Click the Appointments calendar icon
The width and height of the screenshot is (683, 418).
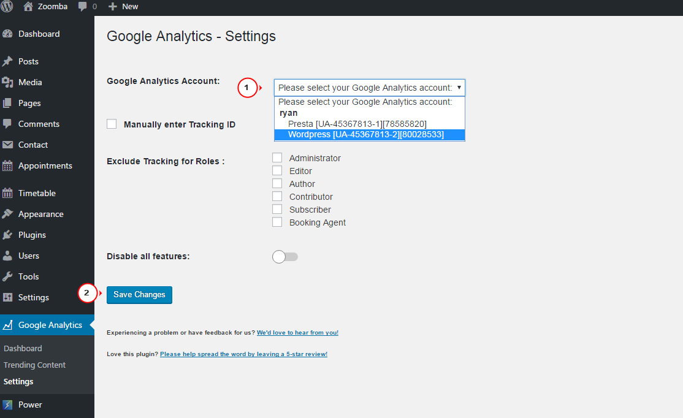point(7,165)
